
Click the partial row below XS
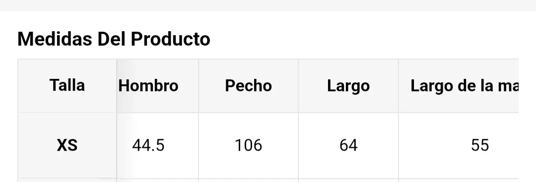(268, 181)
